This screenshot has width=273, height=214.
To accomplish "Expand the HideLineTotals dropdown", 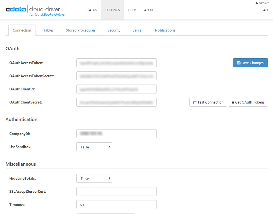I will tap(94, 178).
